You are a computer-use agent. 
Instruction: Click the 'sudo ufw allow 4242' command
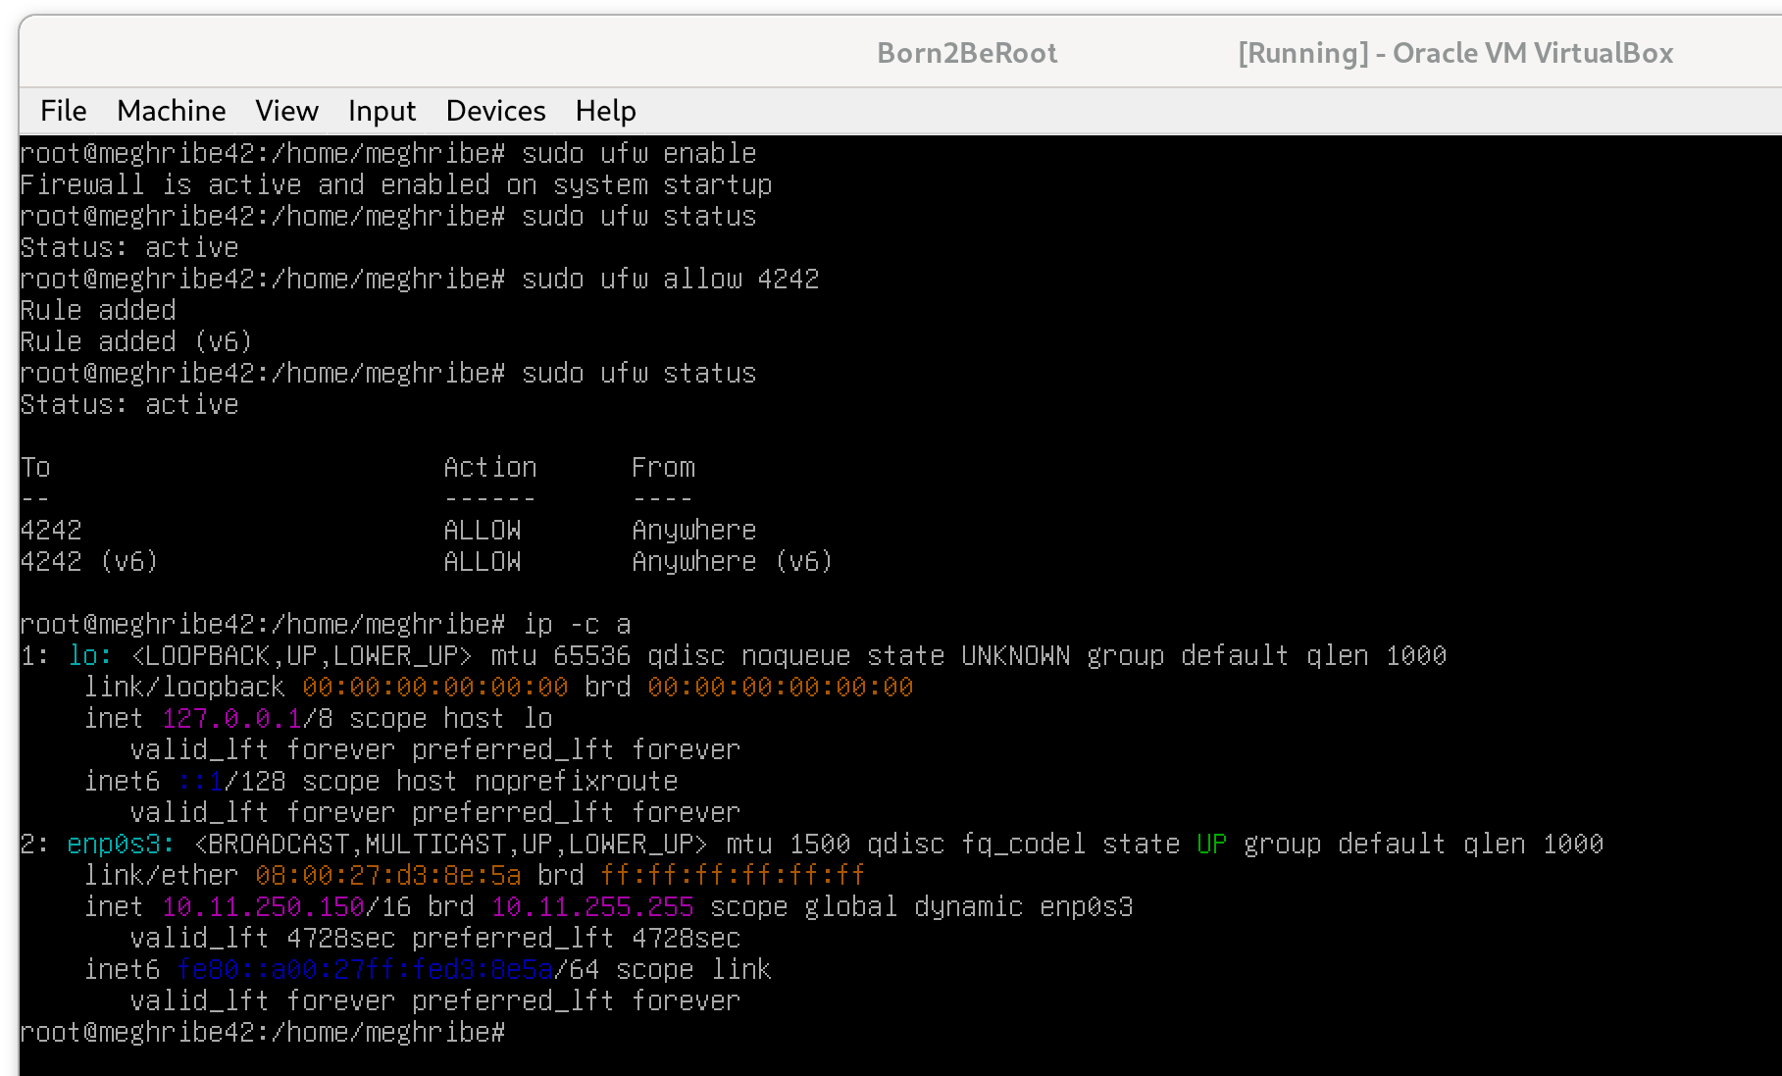[671, 280]
